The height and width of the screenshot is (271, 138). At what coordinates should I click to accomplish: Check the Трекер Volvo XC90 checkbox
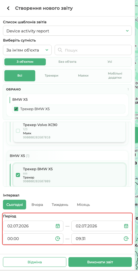[x=18, y=131]
